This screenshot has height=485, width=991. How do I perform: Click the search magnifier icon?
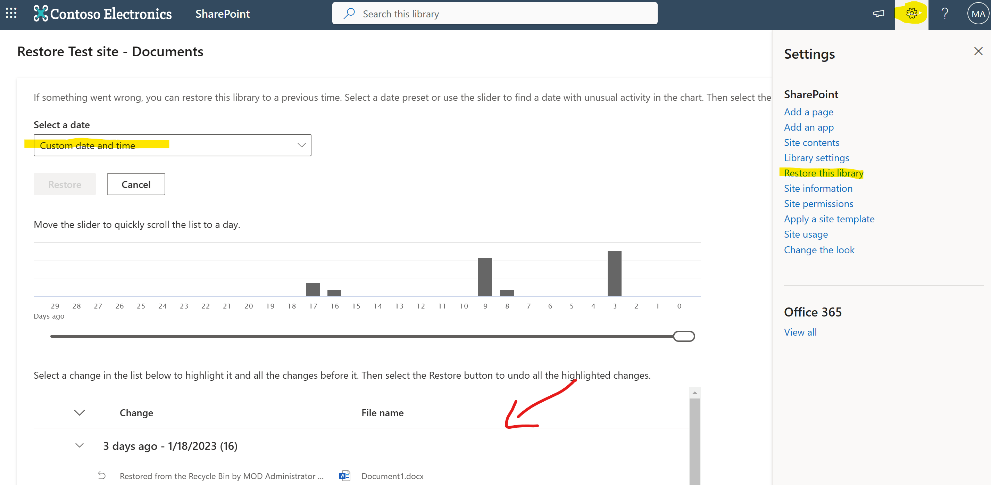[x=349, y=14]
